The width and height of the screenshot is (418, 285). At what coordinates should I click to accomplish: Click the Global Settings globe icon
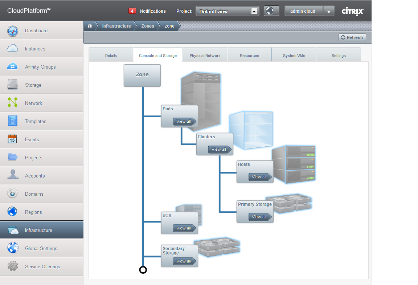click(13, 248)
